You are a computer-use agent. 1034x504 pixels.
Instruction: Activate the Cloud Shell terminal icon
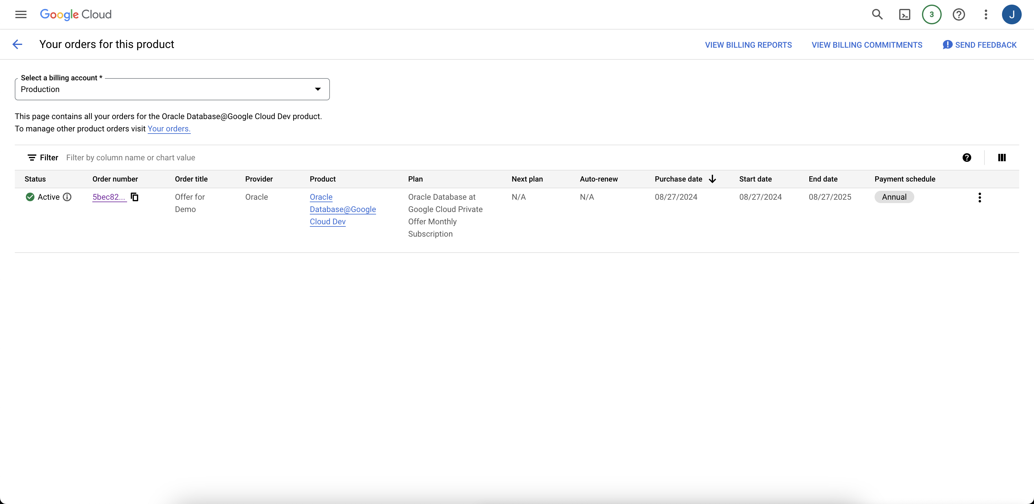coord(905,14)
